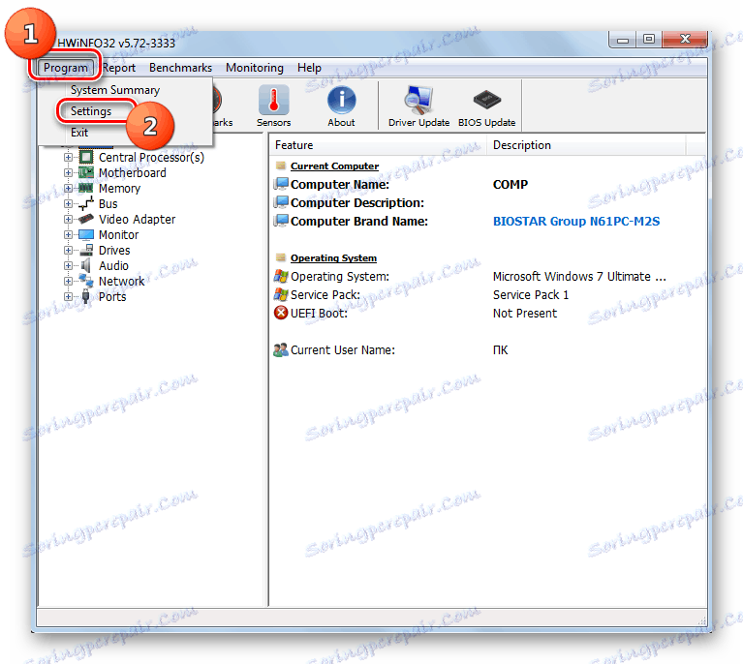The height and width of the screenshot is (664, 743).
Task: Select the Operating System section heading
Action: (x=333, y=257)
